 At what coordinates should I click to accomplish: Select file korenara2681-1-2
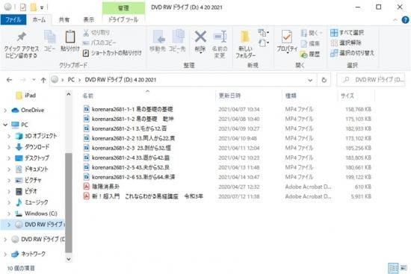[129, 119]
